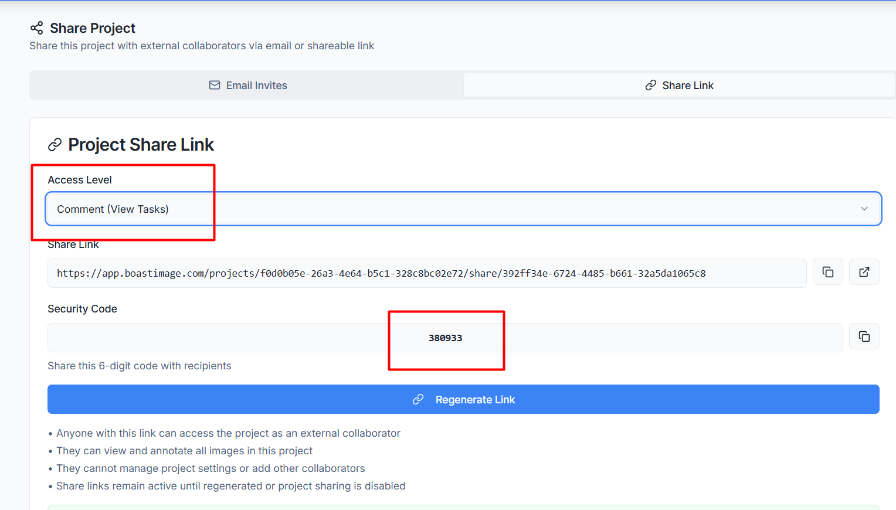This screenshot has width=896, height=510.
Task: Copy the share link URL
Action: click(x=827, y=272)
